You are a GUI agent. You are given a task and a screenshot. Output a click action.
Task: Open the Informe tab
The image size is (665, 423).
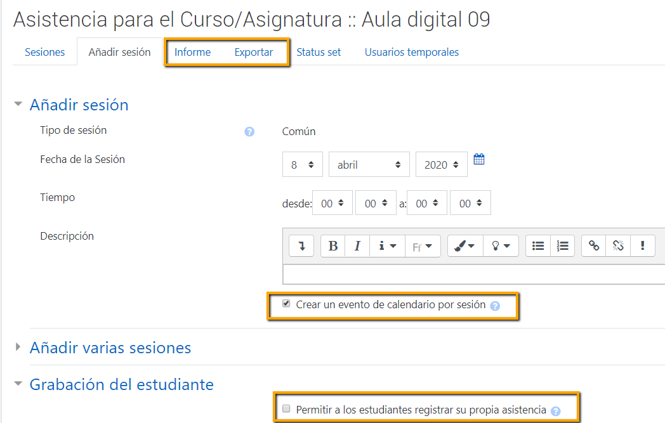pyautogui.click(x=192, y=52)
